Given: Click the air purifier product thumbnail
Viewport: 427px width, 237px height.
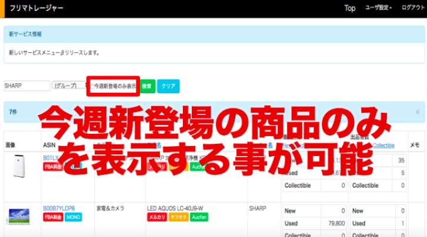Looking at the screenshot, I should (x=20, y=166).
